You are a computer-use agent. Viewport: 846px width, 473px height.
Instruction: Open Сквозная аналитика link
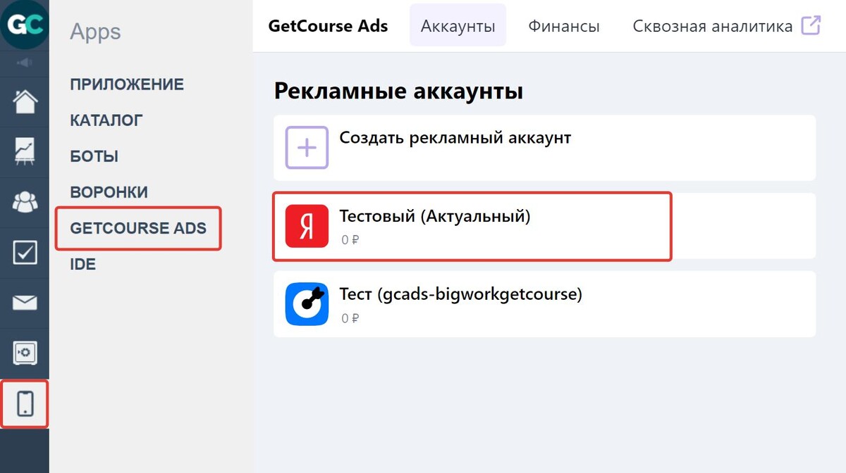pos(713,26)
